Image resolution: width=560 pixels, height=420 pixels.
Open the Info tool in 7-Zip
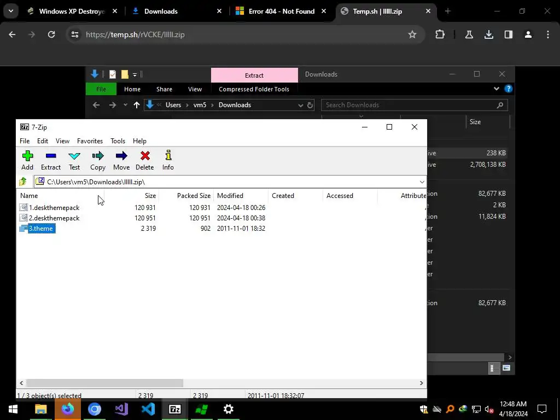tap(168, 160)
